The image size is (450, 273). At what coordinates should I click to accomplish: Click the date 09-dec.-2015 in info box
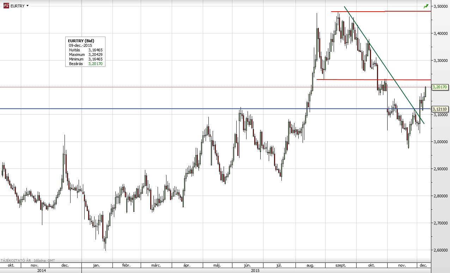tap(80, 45)
